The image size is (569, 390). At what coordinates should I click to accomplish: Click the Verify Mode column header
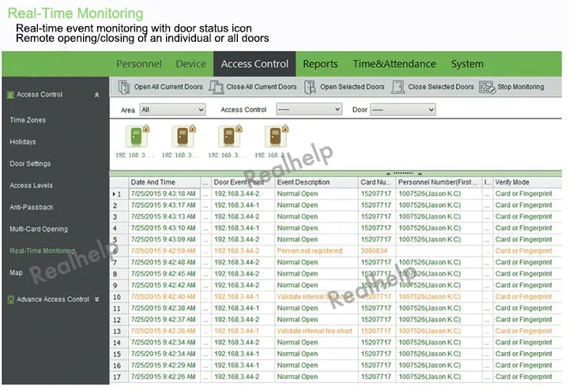coord(528,182)
